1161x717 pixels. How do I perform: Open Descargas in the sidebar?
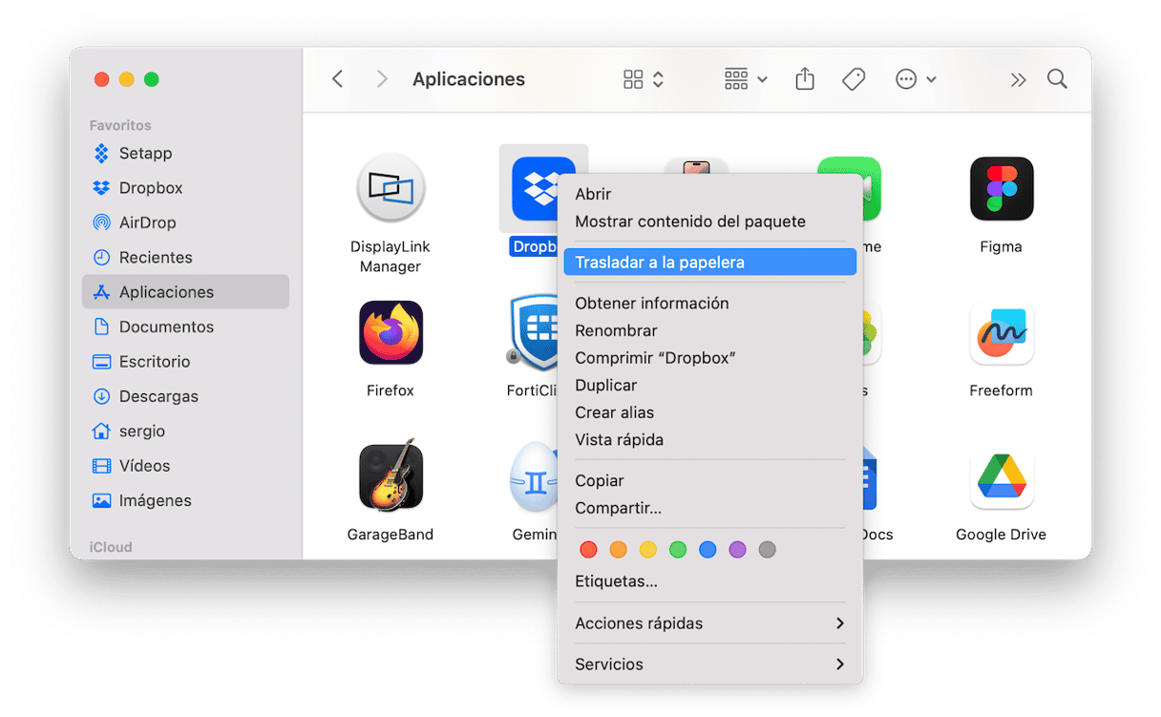[x=158, y=396]
